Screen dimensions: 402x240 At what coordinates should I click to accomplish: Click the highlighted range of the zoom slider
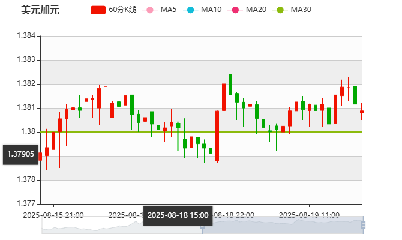pyautogui.click(x=283, y=225)
